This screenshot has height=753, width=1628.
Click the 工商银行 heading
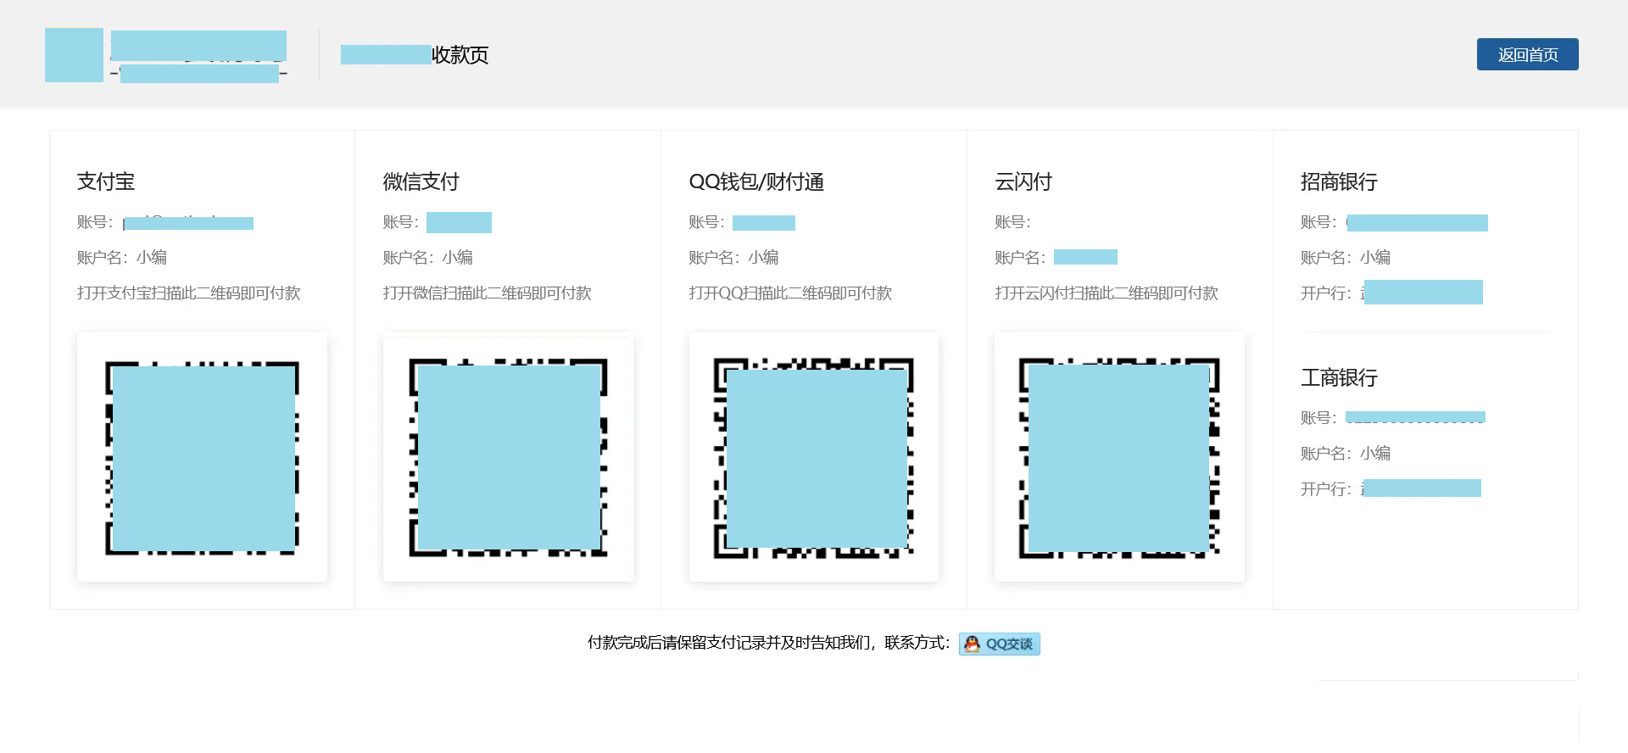(x=1339, y=377)
